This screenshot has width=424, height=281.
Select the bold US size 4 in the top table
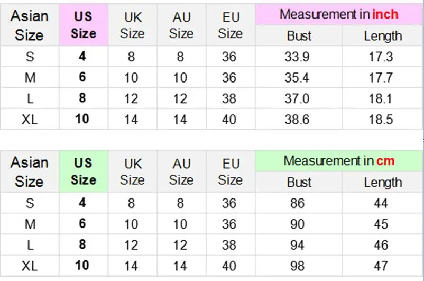coord(82,56)
